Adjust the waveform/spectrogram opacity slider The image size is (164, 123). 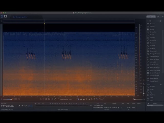tap(7, 99)
